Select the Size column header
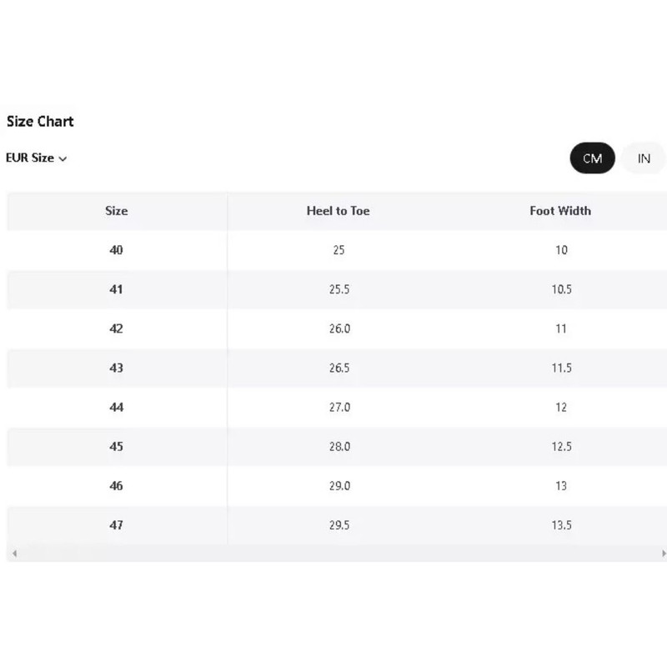The height and width of the screenshot is (667, 667). 116,211
